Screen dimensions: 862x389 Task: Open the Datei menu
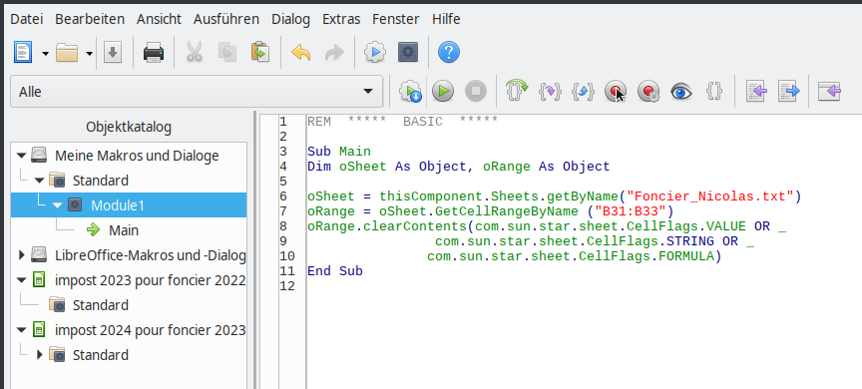pos(26,19)
